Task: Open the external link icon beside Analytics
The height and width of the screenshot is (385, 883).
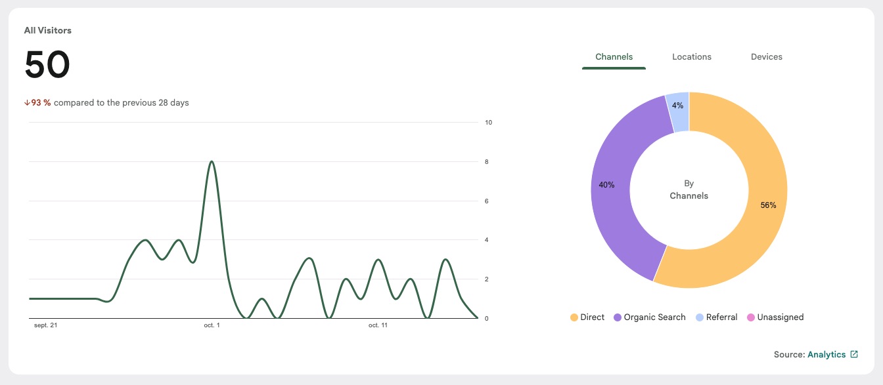Action: click(854, 354)
